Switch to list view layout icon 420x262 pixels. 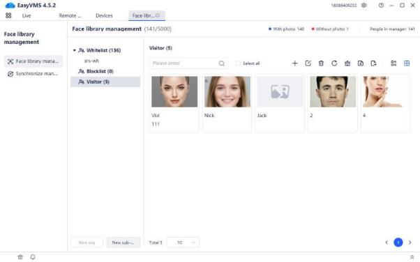coord(393,63)
